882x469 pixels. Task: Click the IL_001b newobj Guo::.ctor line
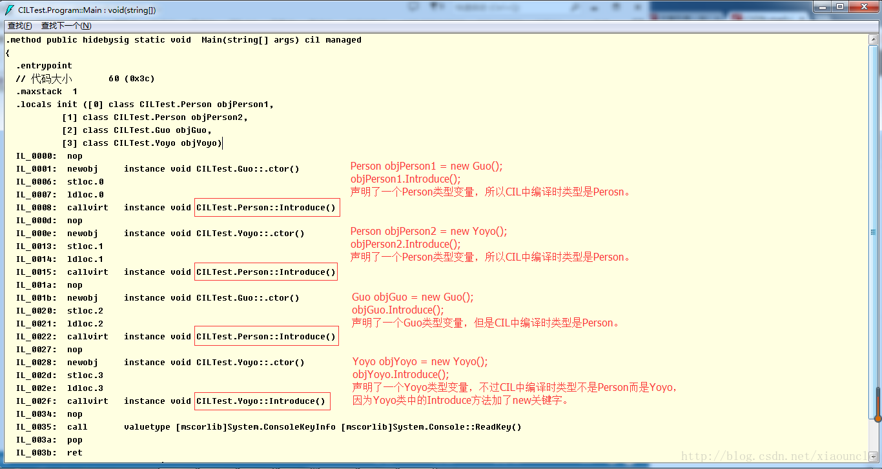158,298
